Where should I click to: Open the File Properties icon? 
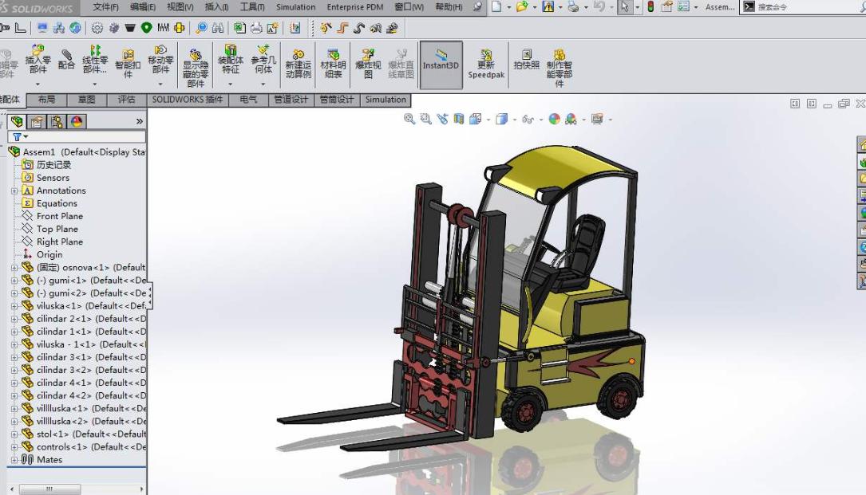pyautogui.click(x=667, y=6)
